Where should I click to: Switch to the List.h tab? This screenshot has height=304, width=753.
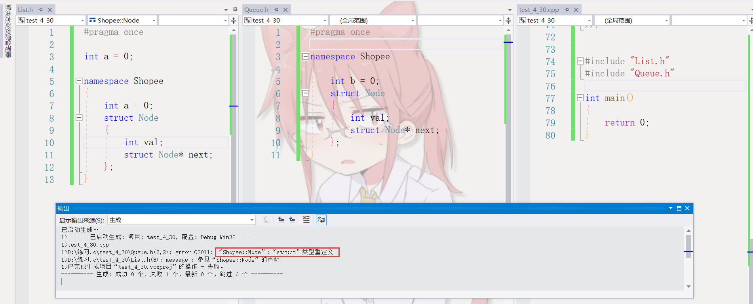click(x=25, y=9)
